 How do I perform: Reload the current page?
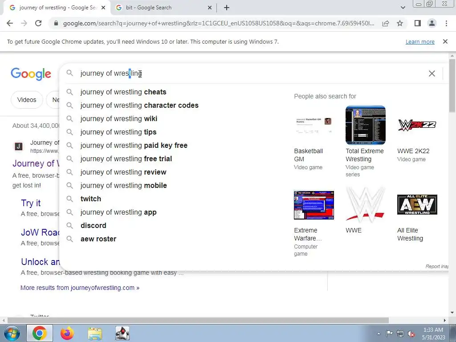tap(38, 23)
